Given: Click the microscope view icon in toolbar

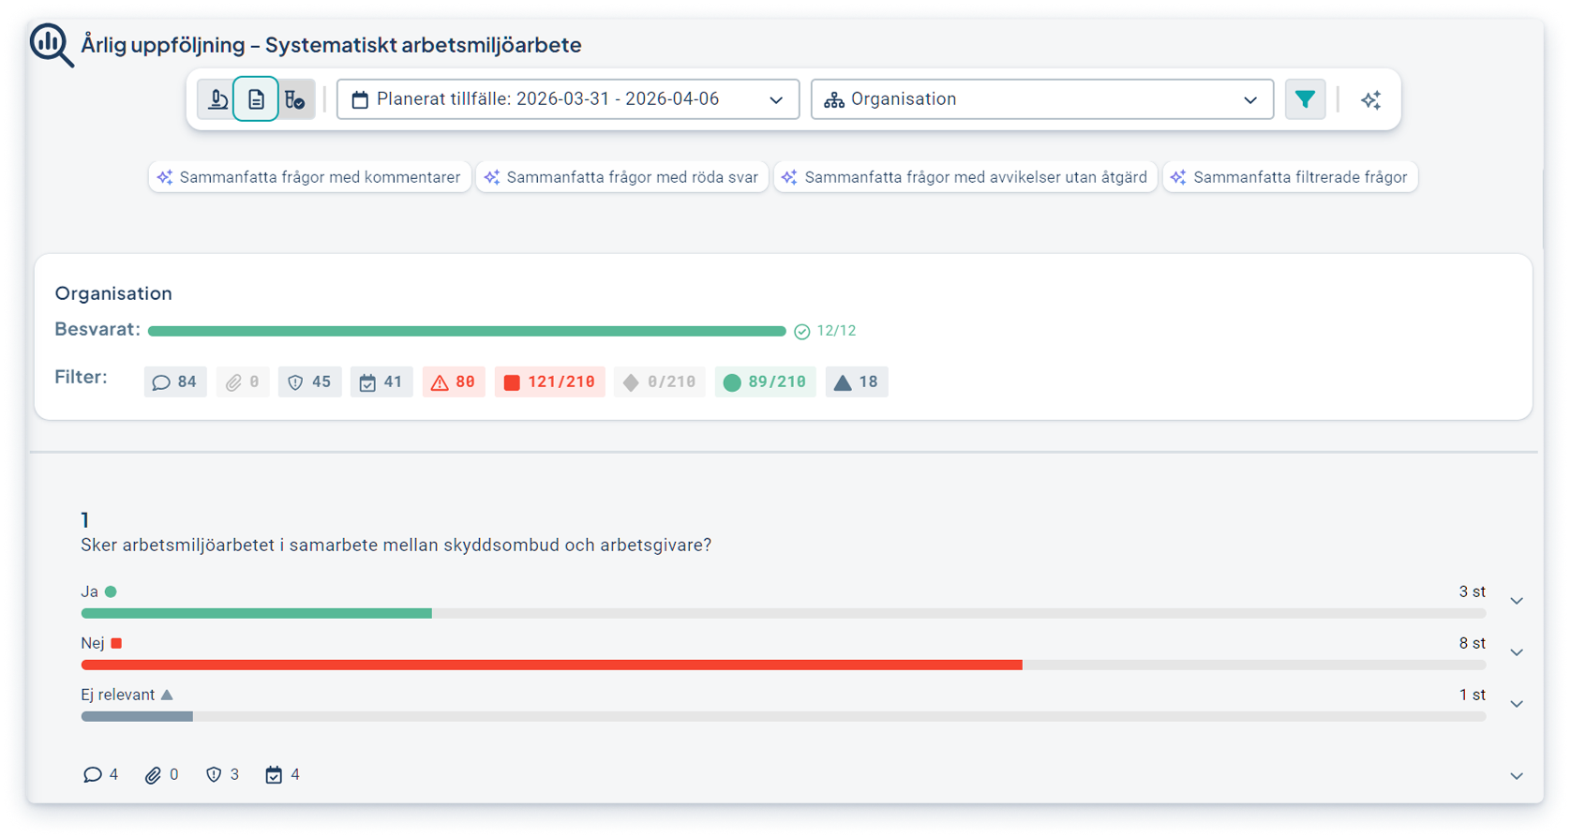Looking at the screenshot, I should pos(217,99).
